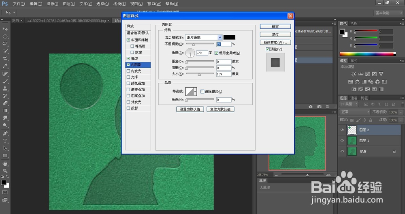Open the 文件(F) menu
The height and width of the screenshot is (214, 405).
click(x=19, y=4)
